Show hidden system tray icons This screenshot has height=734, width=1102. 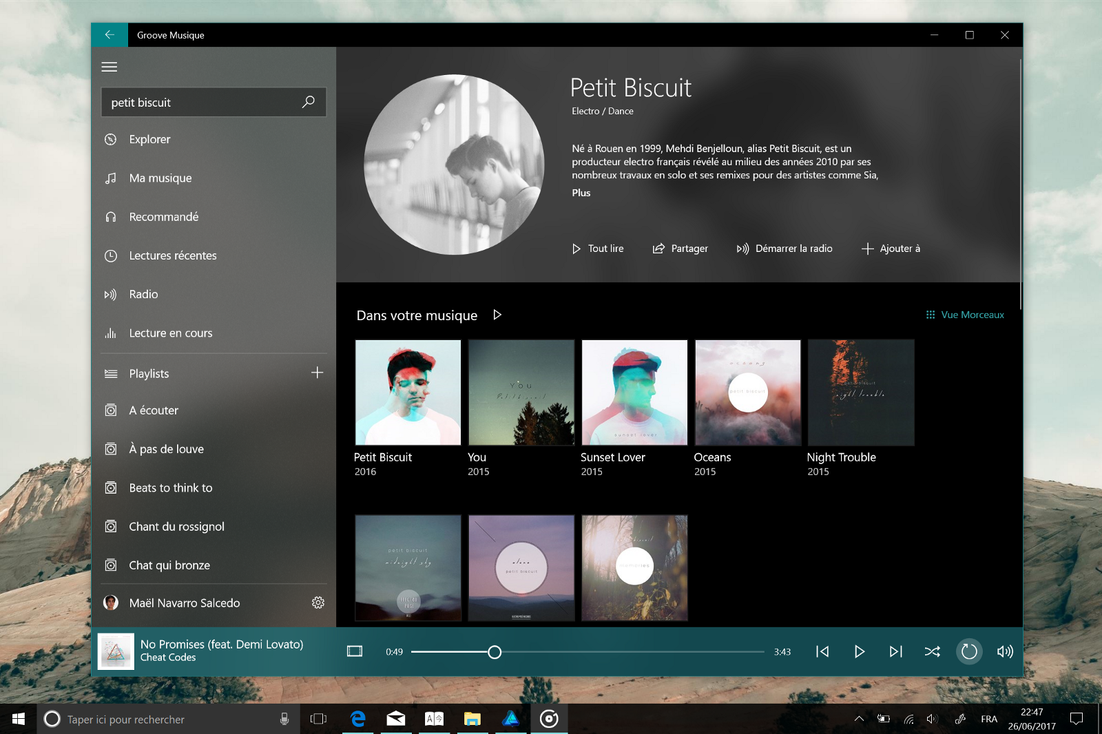(x=859, y=719)
